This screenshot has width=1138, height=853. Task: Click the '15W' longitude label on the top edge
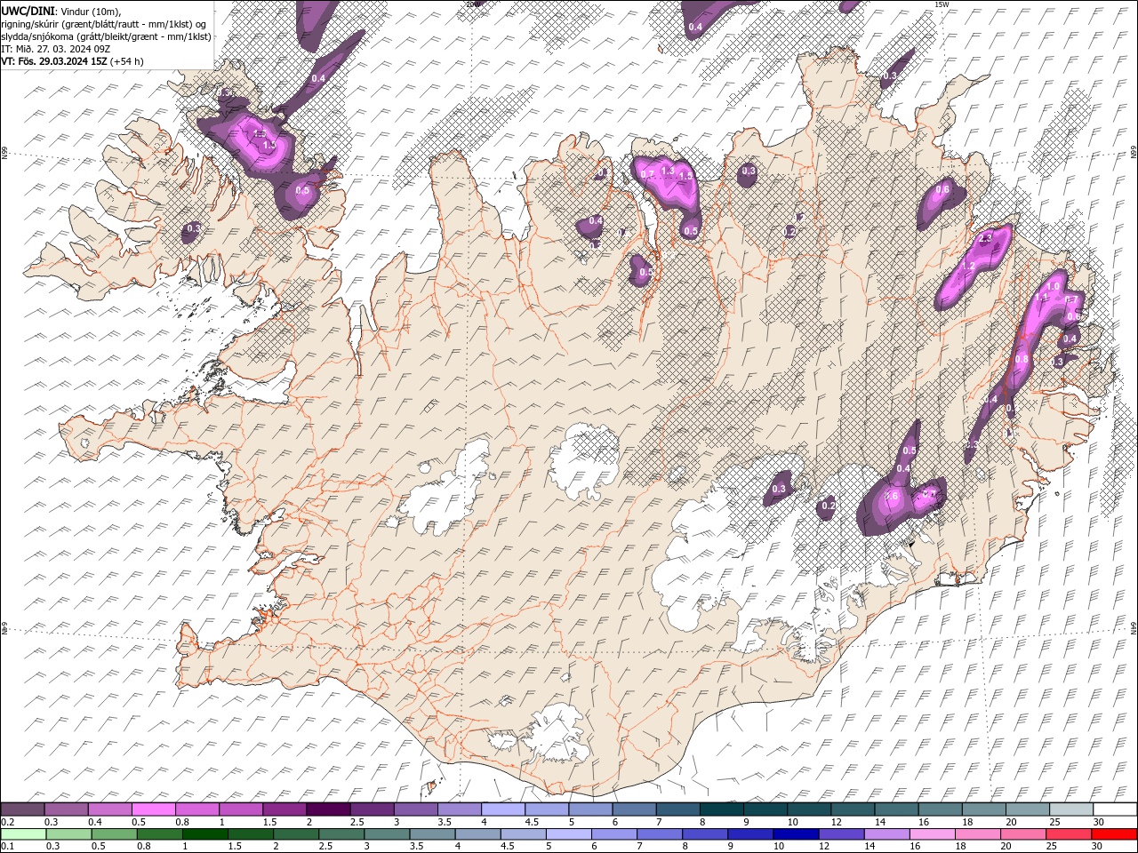coord(942,4)
